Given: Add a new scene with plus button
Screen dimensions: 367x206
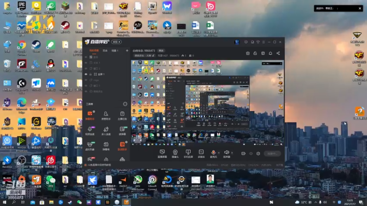Looking at the screenshot, I should (127, 51).
